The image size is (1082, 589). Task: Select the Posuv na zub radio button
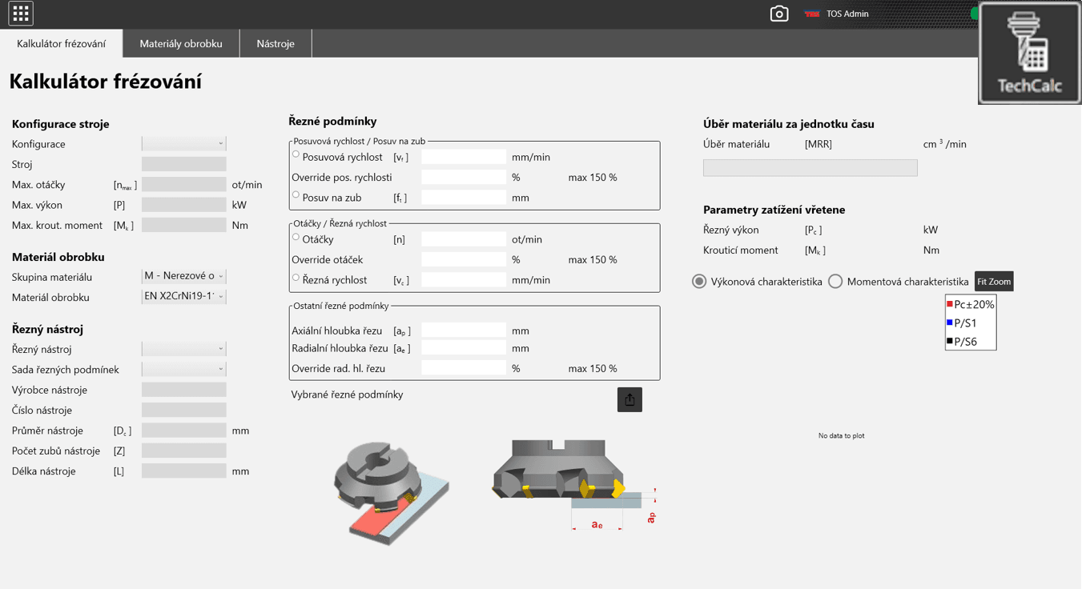[x=296, y=195]
